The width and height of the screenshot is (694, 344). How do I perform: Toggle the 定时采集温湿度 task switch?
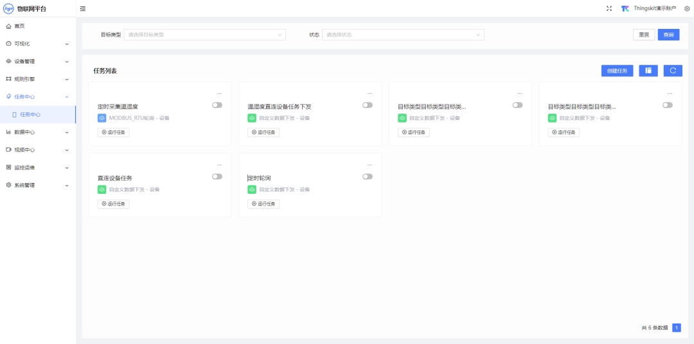click(217, 105)
